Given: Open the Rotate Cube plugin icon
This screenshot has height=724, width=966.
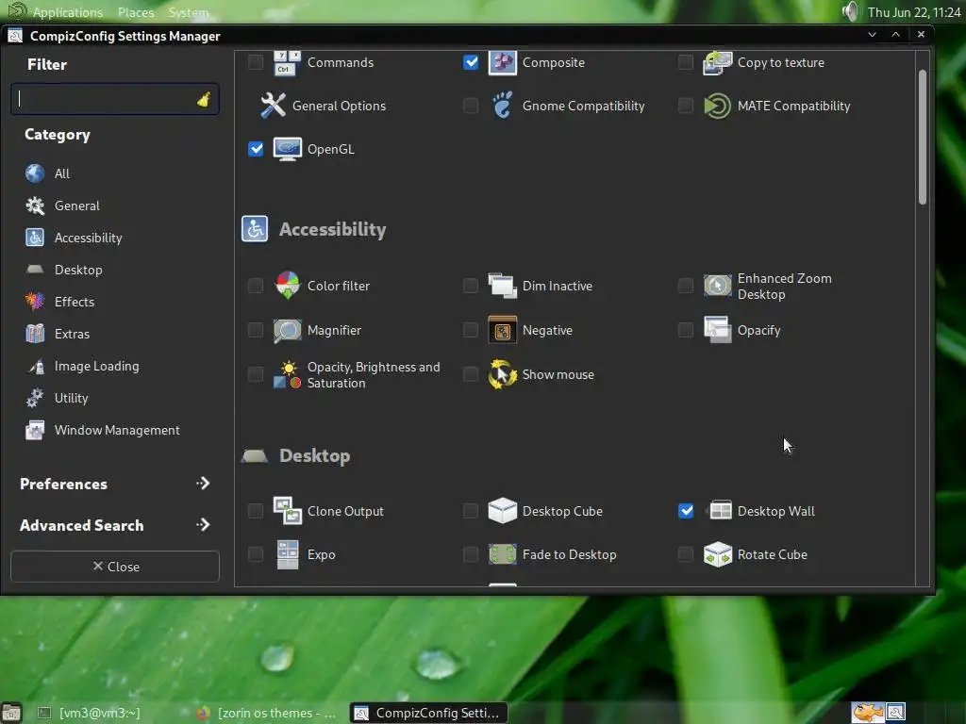Looking at the screenshot, I should point(717,554).
